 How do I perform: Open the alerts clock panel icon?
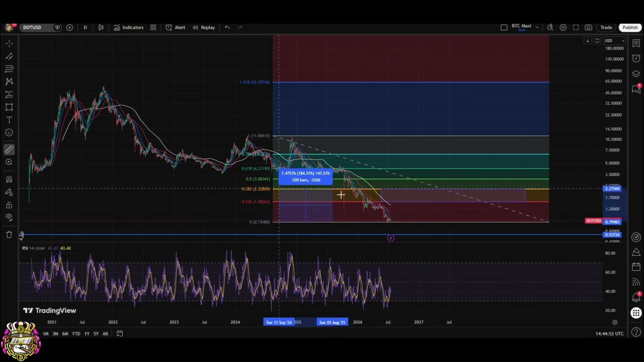tap(636, 58)
